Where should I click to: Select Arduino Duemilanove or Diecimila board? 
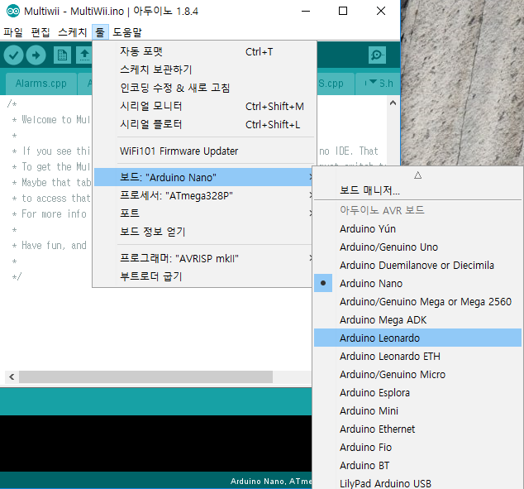pos(417,266)
